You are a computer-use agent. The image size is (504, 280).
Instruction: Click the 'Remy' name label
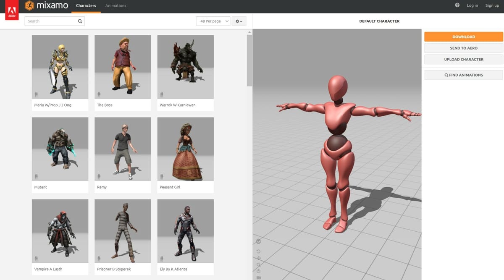pyautogui.click(x=102, y=187)
